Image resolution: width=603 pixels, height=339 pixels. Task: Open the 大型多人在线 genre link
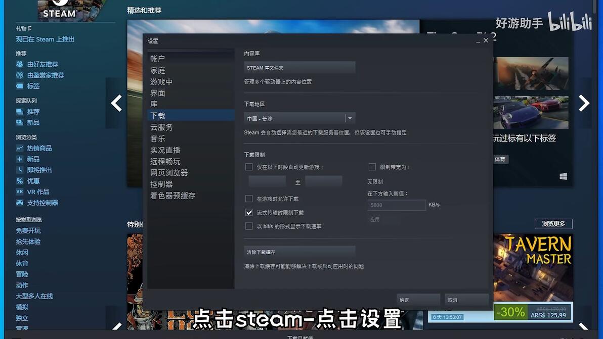[34, 296]
